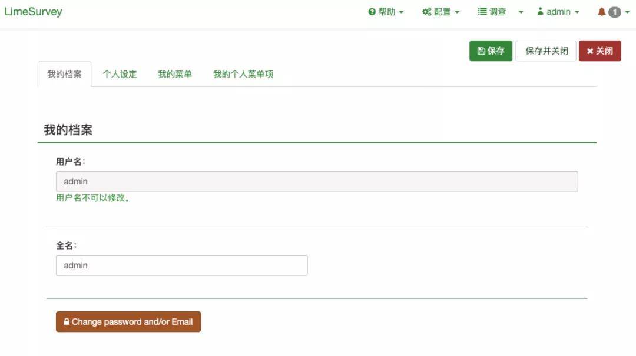Image resolution: width=636 pixels, height=356 pixels.
Task: Click the admin user icon
Action: 540,11
